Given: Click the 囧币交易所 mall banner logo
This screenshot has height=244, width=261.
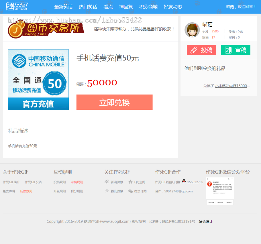Looking at the screenshot, I should [x=46, y=29].
